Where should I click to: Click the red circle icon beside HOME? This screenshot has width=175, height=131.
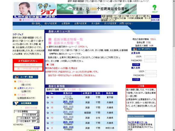[20, 20]
